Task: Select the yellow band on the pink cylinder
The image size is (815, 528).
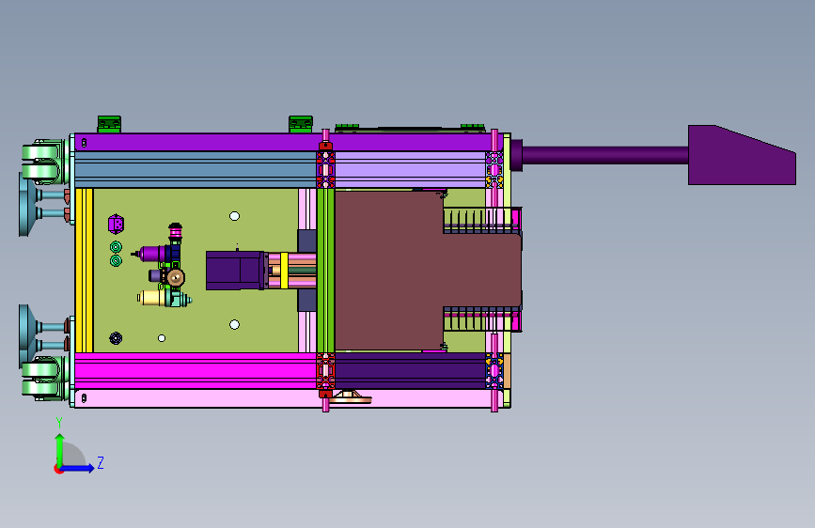Action: [x=284, y=271]
